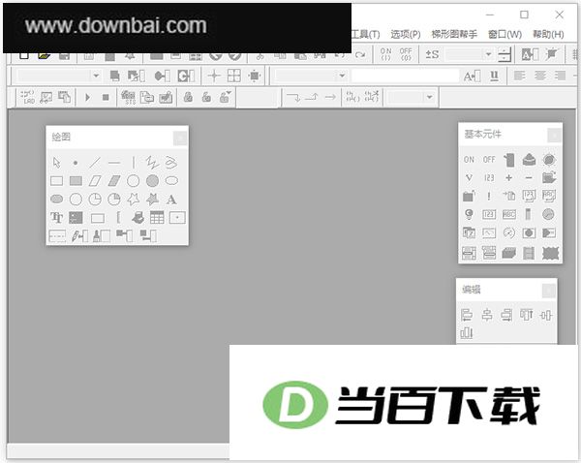Select the dot/point drawing tool
The height and width of the screenshot is (463, 581).
click(76, 163)
